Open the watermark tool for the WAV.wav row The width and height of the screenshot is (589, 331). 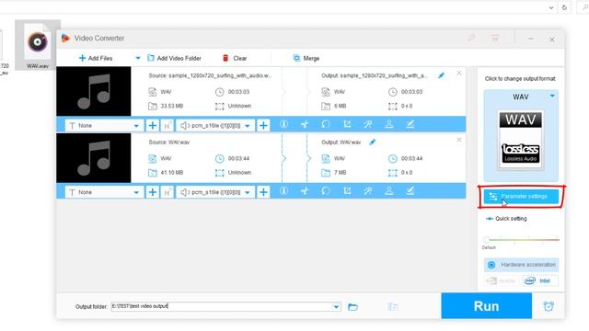click(x=389, y=191)
